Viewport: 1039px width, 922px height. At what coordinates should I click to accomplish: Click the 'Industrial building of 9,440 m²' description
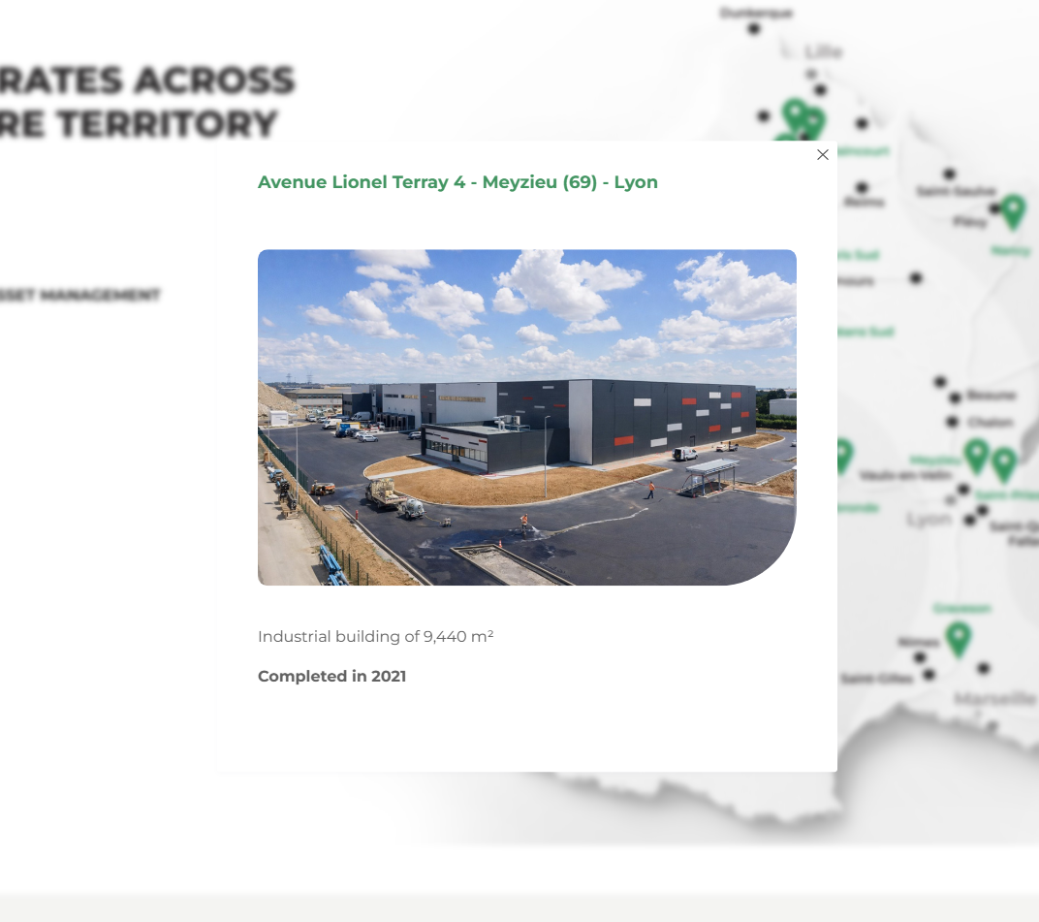(375, 637)
